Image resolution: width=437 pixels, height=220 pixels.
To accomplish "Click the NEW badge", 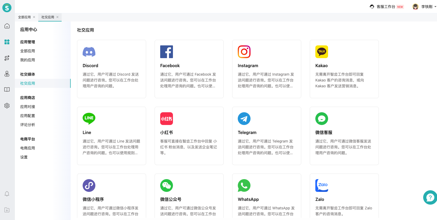I will (x=400, y=7).
